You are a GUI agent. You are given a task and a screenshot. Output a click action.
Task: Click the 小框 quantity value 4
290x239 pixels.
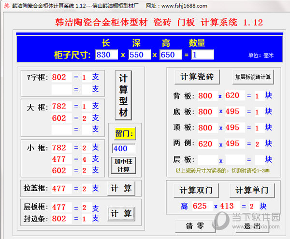point(87,159)
